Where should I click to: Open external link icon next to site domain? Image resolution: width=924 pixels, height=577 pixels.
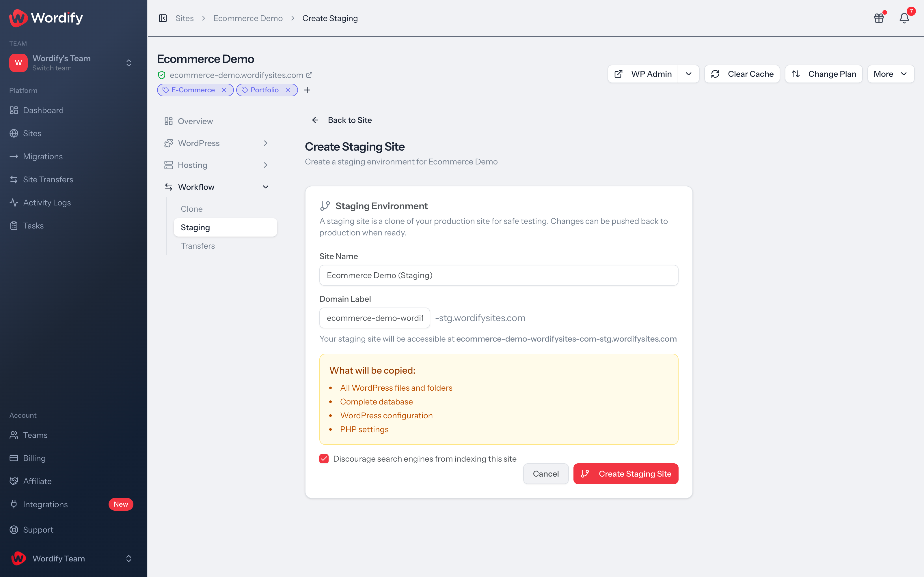309,75
